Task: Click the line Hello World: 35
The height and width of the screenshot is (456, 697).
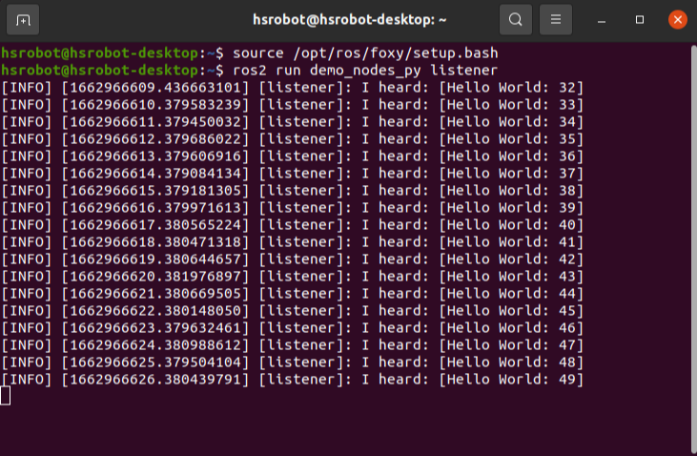Action: pos(292,139)
